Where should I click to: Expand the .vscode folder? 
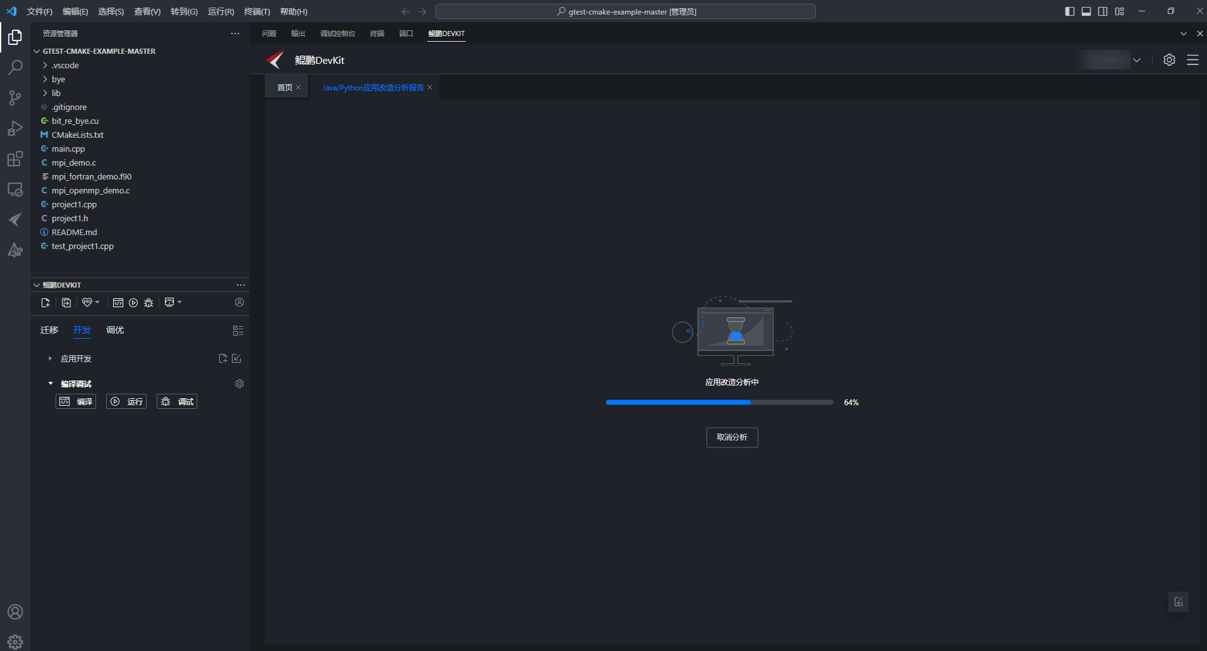(x=45, y=65)
